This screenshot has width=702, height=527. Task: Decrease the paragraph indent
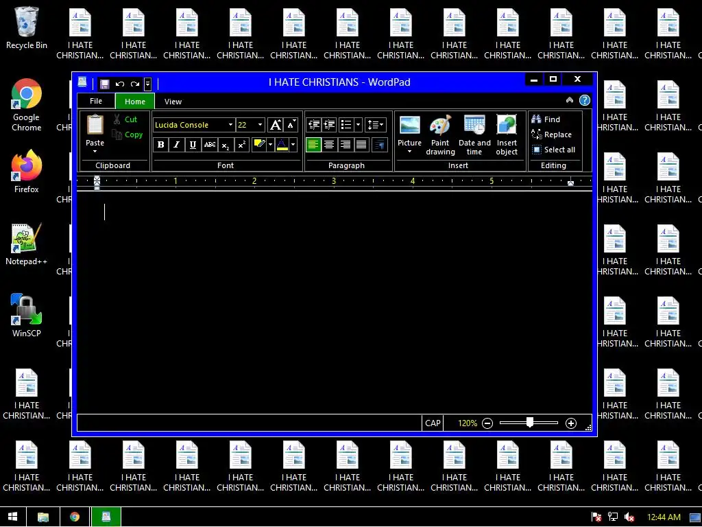[314, 125]
